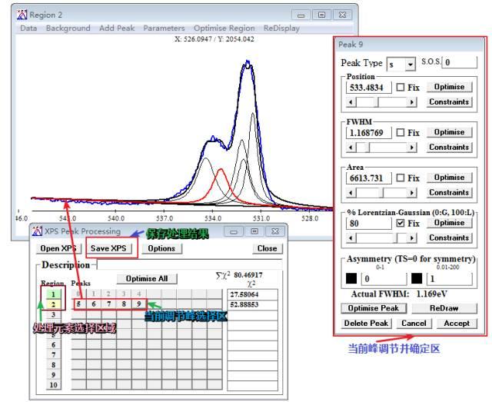Screen dimensions: 492x402
Task: Click the FWHM value field
Action: click(369, 132)
